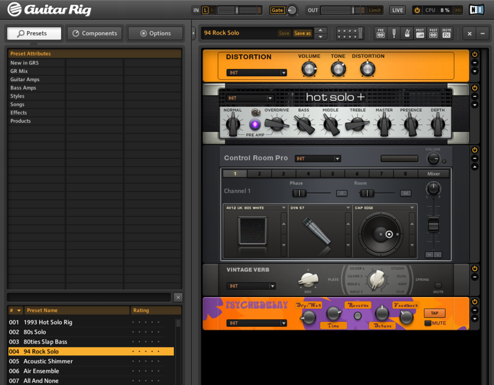
Task: Minimize the hot solo + amp module
Action: [x=474, y=96]
